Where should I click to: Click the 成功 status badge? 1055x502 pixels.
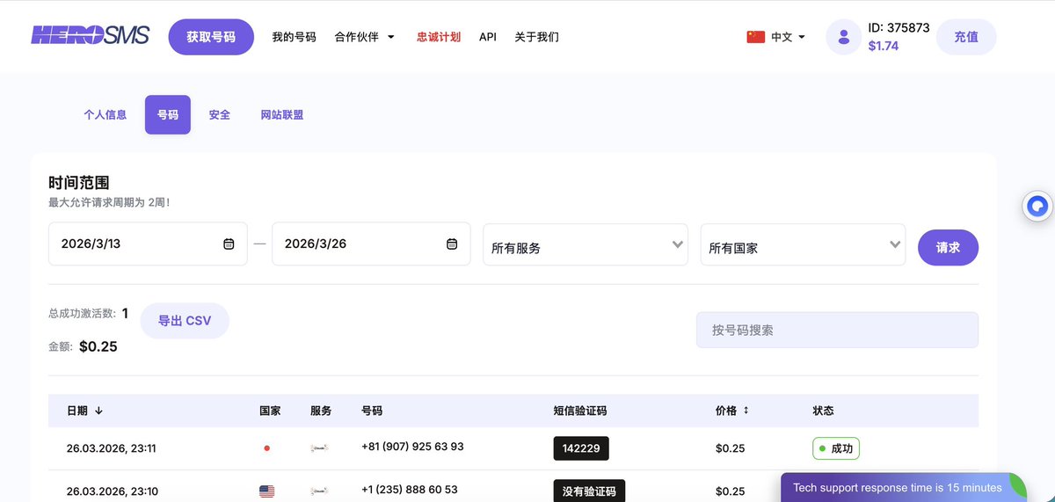click(x=836, y=448)
